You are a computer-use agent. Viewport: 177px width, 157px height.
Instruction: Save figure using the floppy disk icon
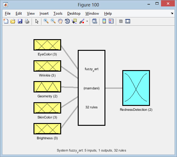pos(20,21)
